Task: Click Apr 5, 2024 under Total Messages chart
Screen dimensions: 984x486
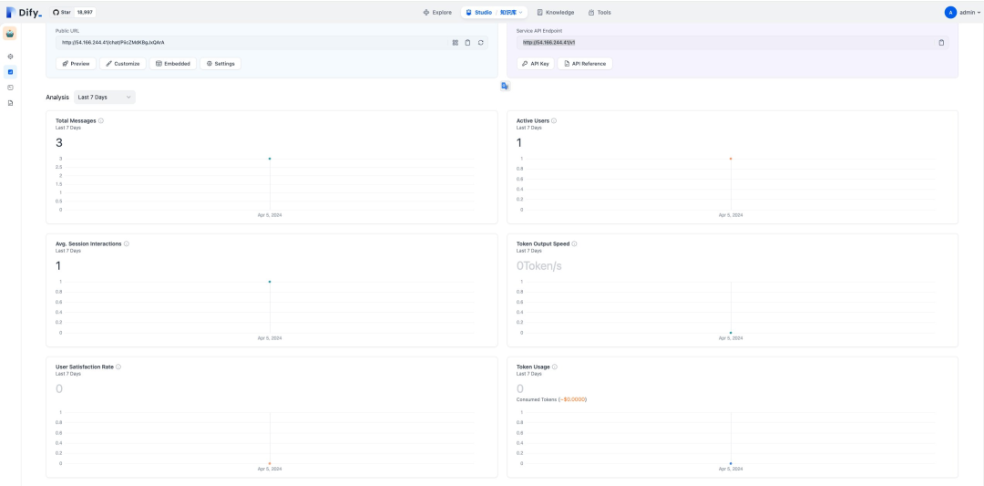Action: point(270,215)
